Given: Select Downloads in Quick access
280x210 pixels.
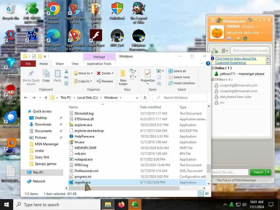Looking at the screenshot, I should 43,124.
